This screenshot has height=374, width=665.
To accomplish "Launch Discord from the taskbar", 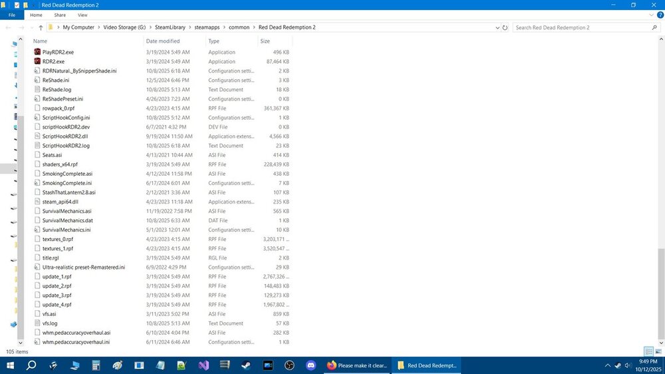I will click(310, 365).
